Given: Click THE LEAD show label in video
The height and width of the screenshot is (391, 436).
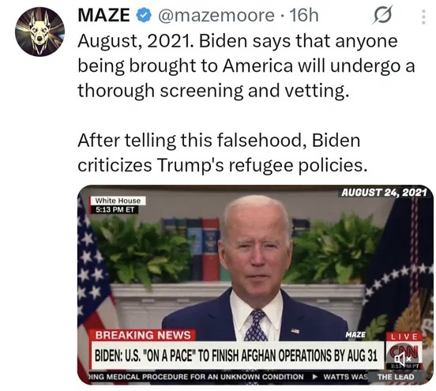Looking at the screenshot, I should coord(396,377).
